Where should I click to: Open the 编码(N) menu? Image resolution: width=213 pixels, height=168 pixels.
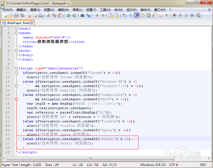[63, 10]
